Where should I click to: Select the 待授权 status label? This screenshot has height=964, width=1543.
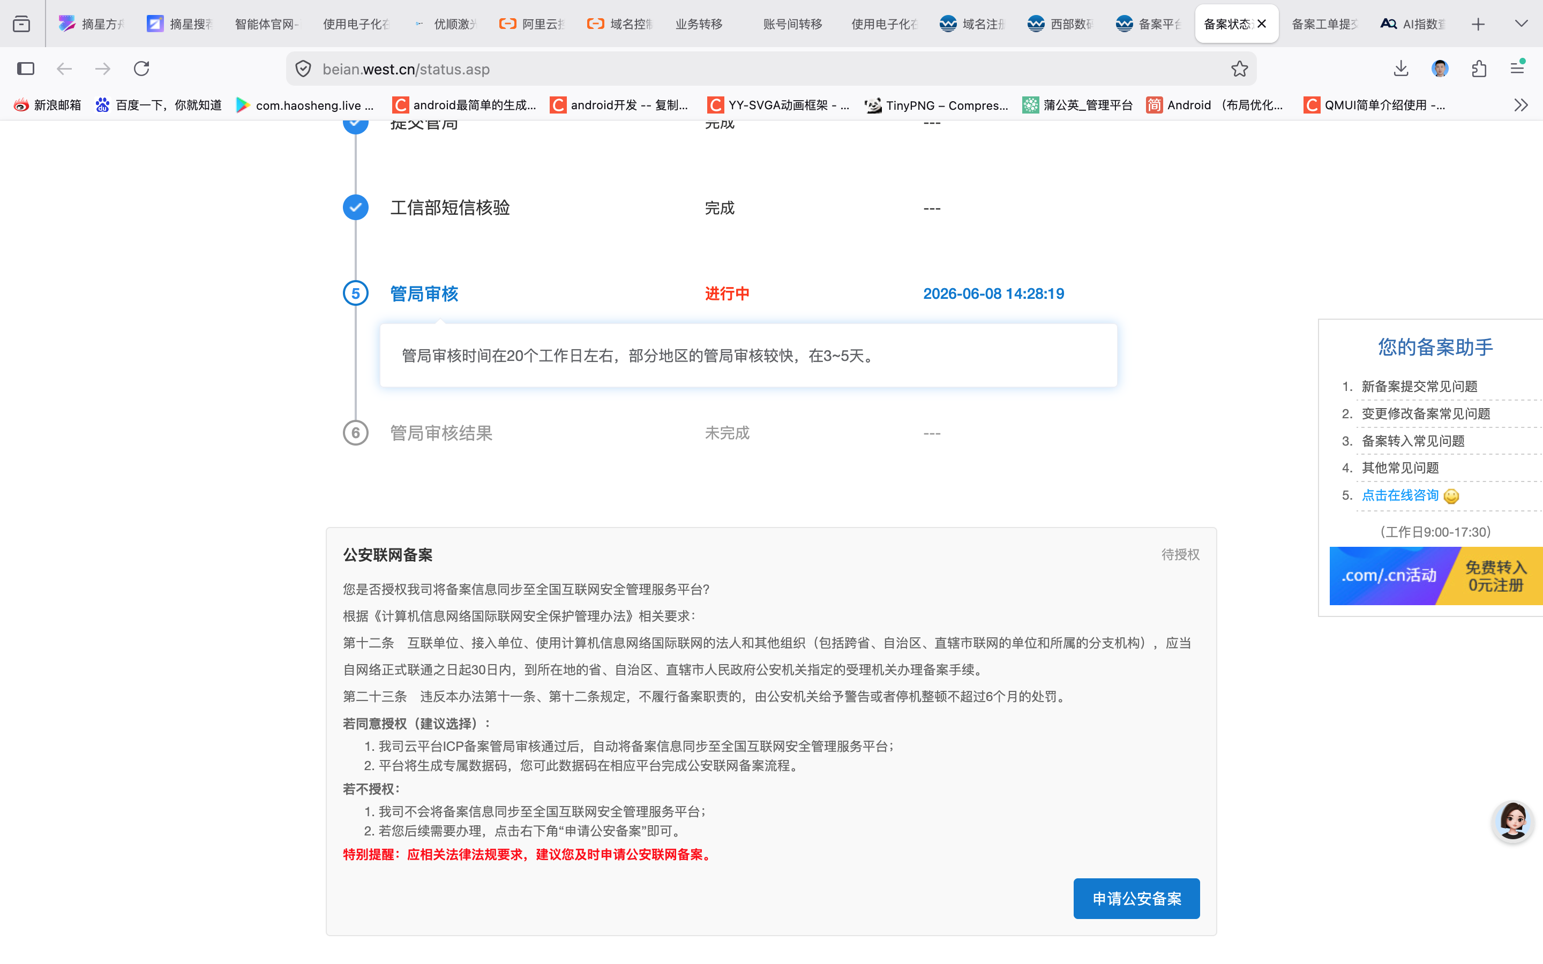point(1180,555)
